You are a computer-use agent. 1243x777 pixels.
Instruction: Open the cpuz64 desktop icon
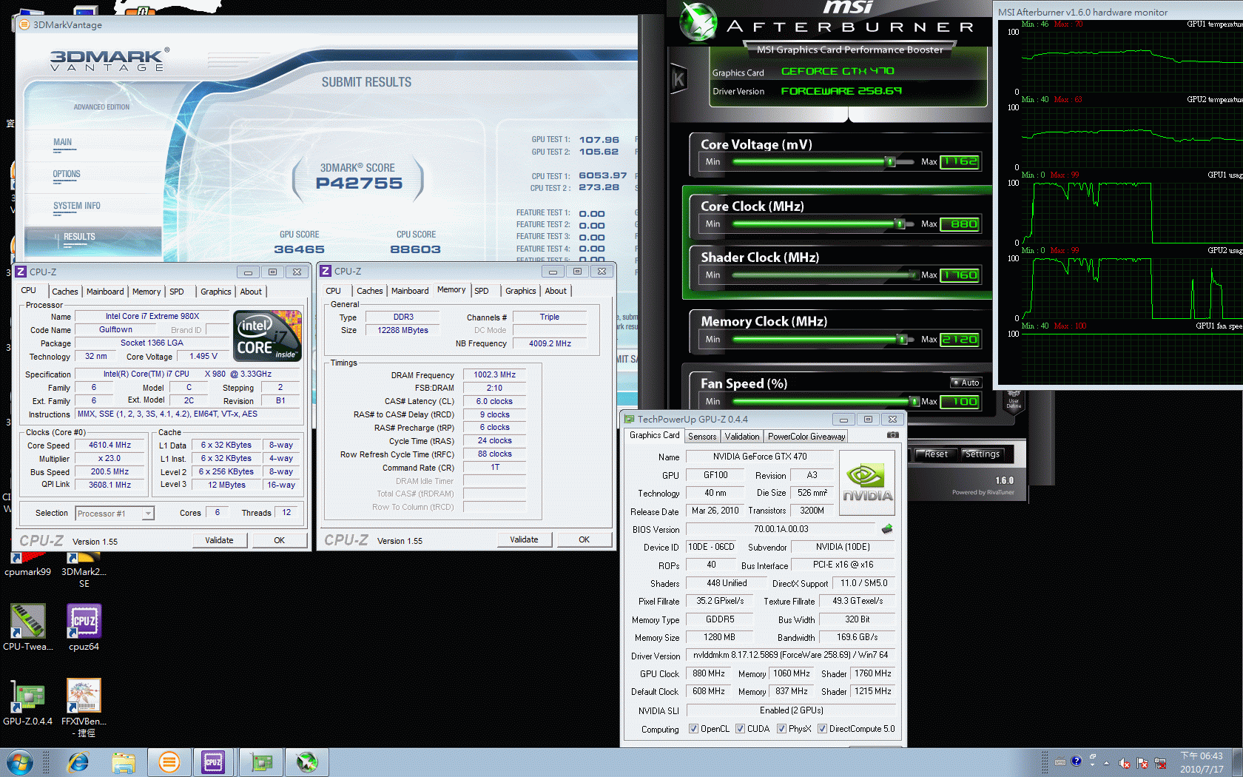(84, 628)
